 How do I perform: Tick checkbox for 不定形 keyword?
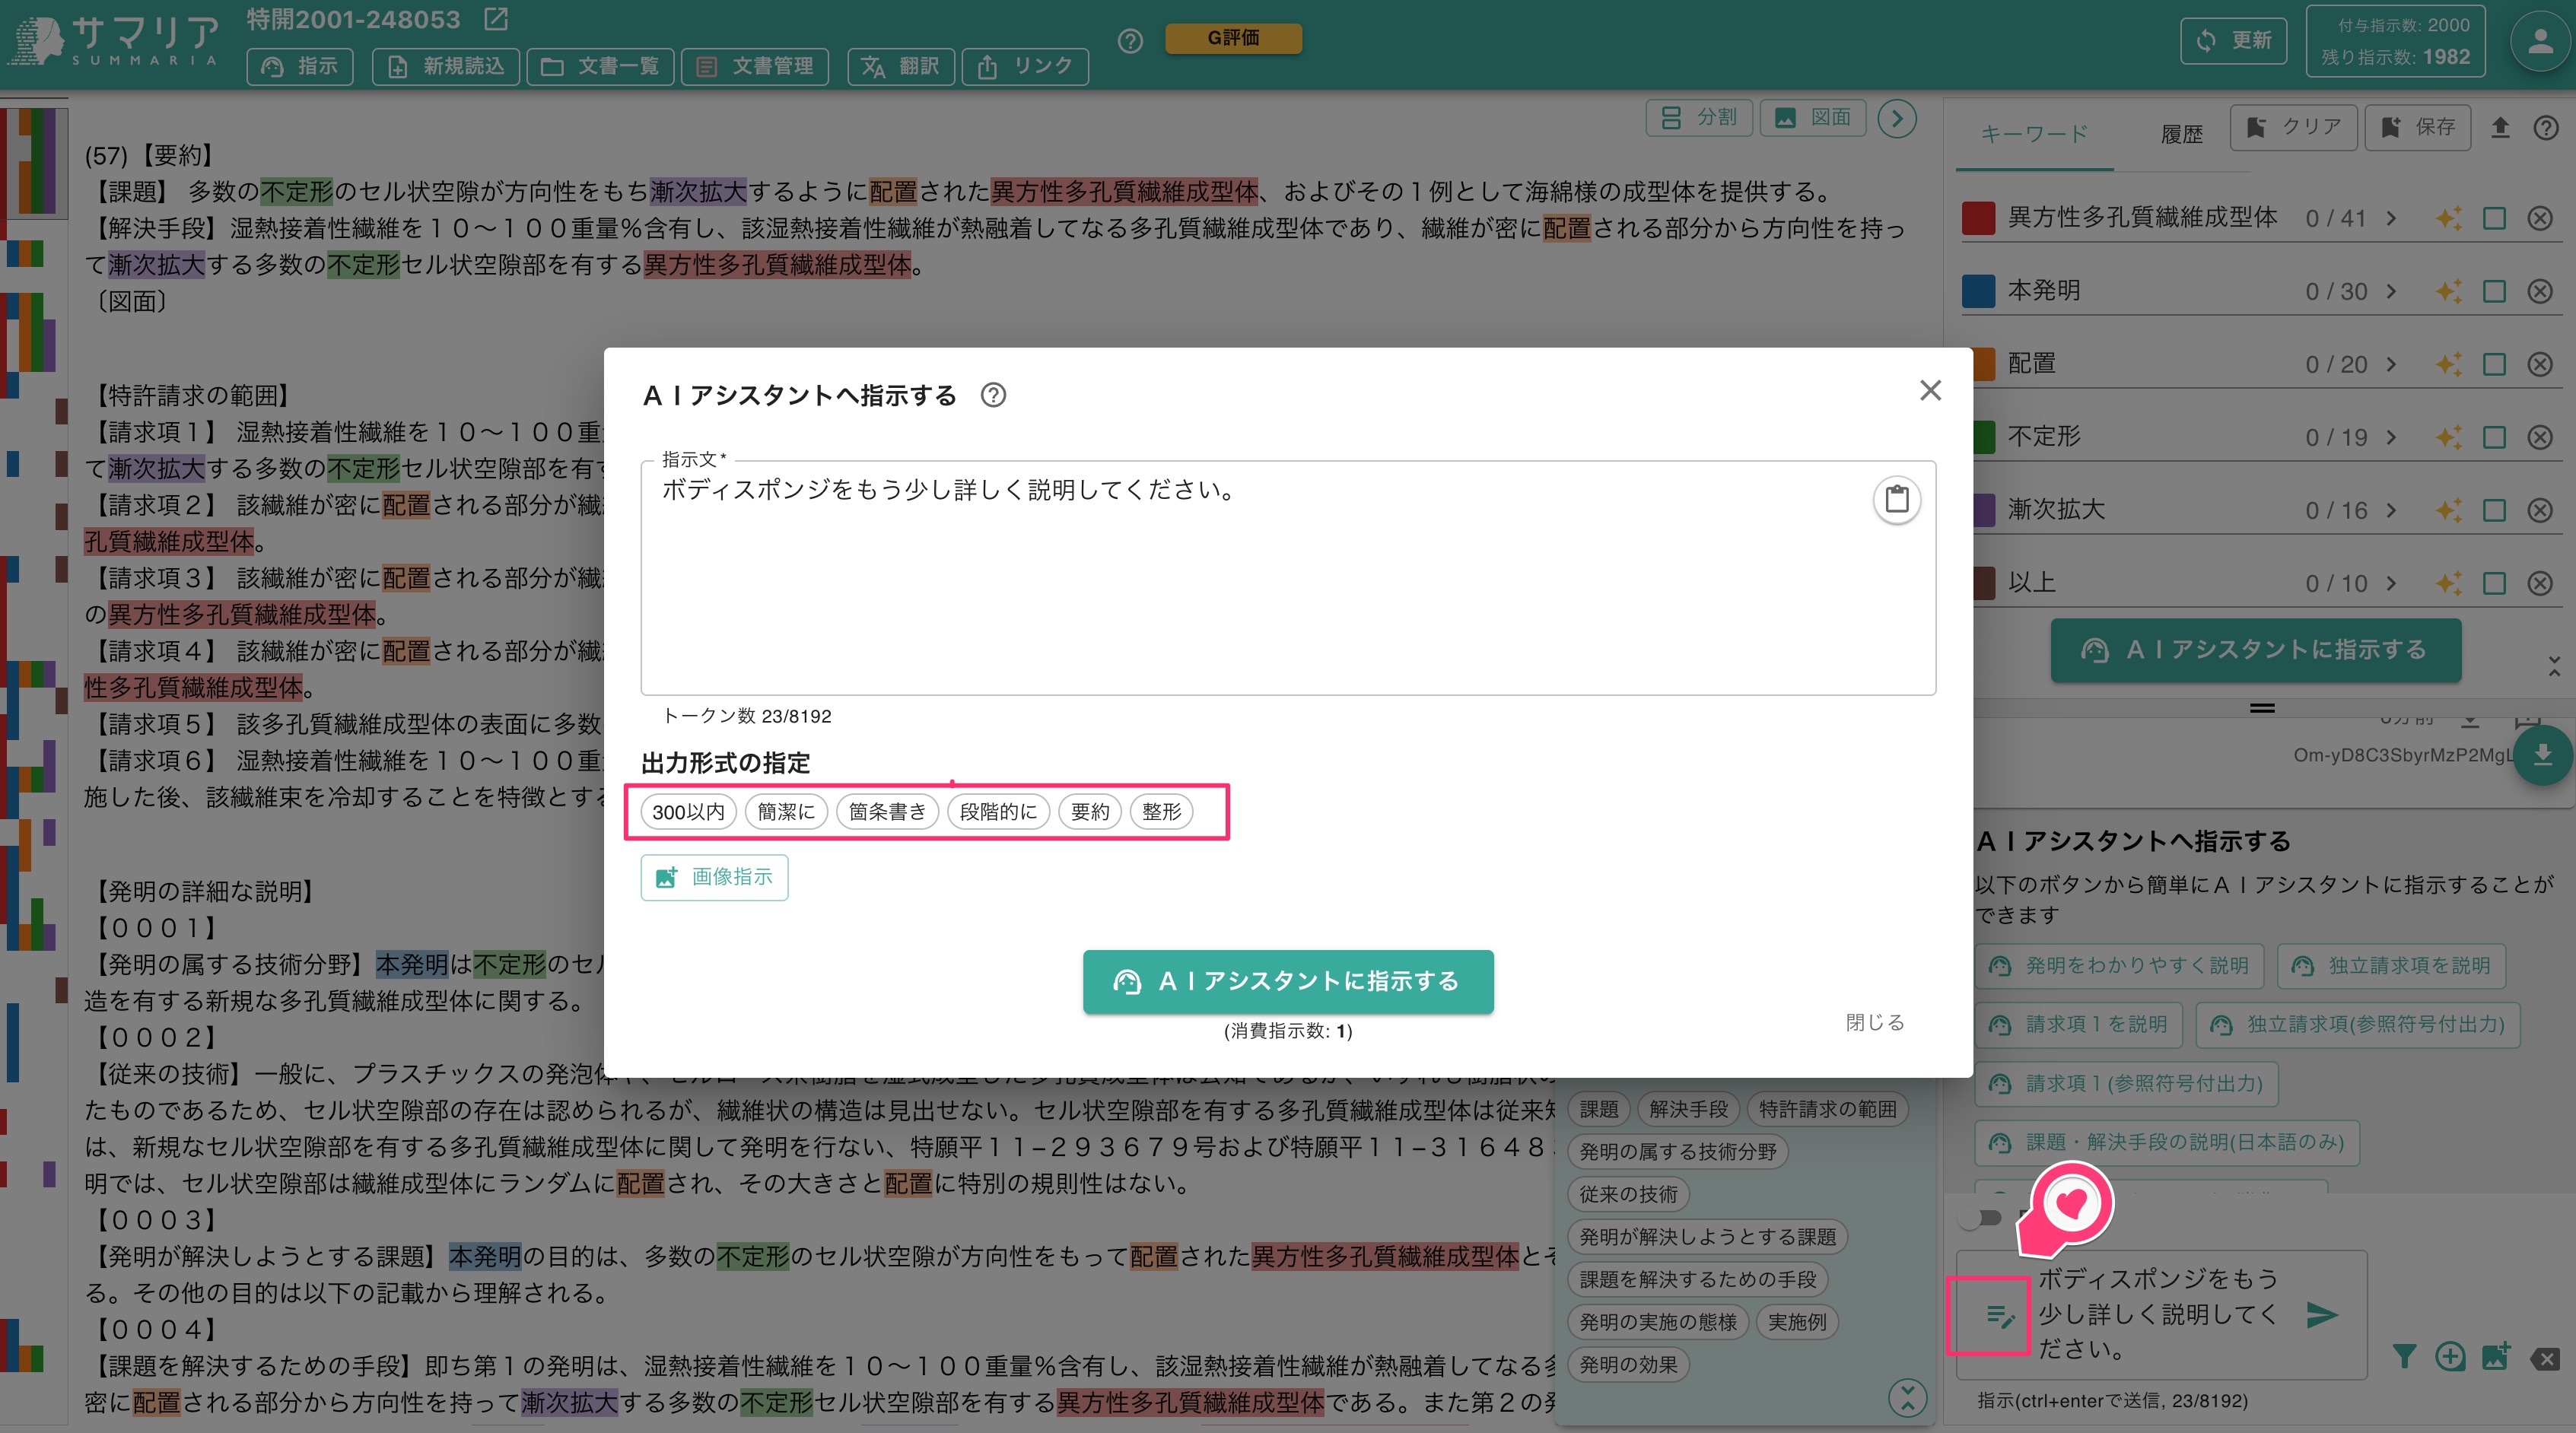tap(2494, 437)
